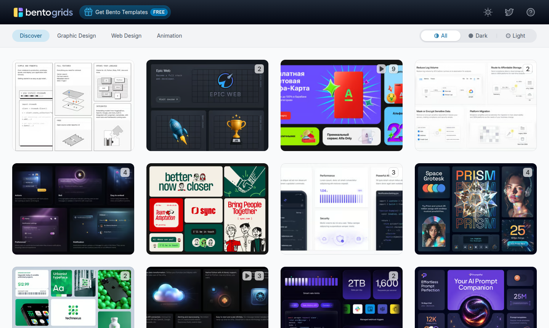549x328 pixels.
Task: Click the bentogrids logo
Action: point(43,12)
